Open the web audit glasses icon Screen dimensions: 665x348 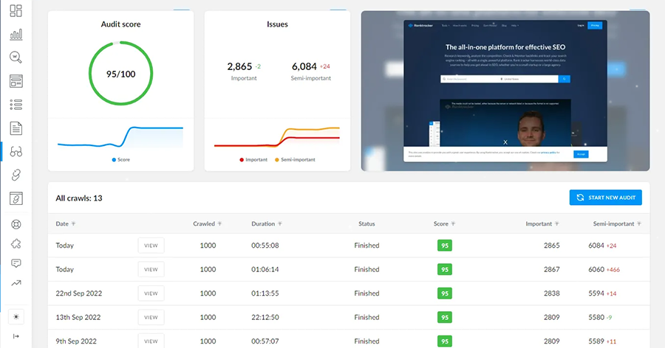click(x=16, y=152)
